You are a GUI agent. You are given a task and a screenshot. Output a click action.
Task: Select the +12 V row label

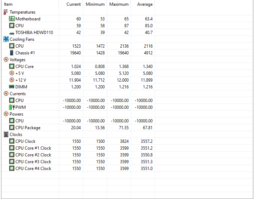(21, 80)
